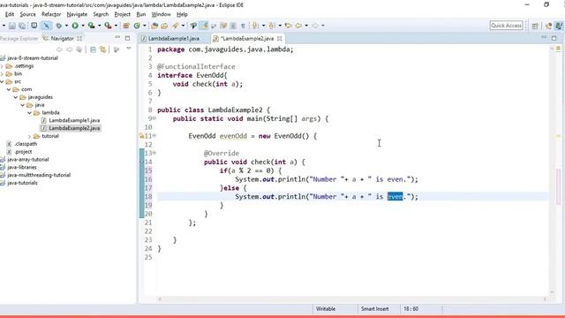This screenshot has width=565, height=318.
Task: Click the Coverage run toolbar icon
Action: click(91, 26)
